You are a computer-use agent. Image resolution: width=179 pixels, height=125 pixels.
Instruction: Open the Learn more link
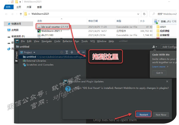point(159,67)
